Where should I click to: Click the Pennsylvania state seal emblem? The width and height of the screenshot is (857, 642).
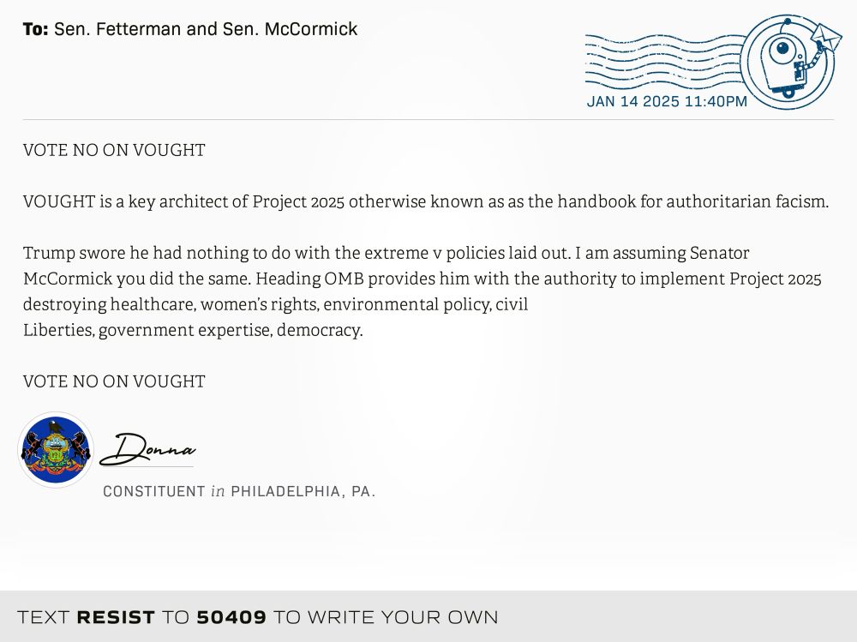tap(56, 450)
